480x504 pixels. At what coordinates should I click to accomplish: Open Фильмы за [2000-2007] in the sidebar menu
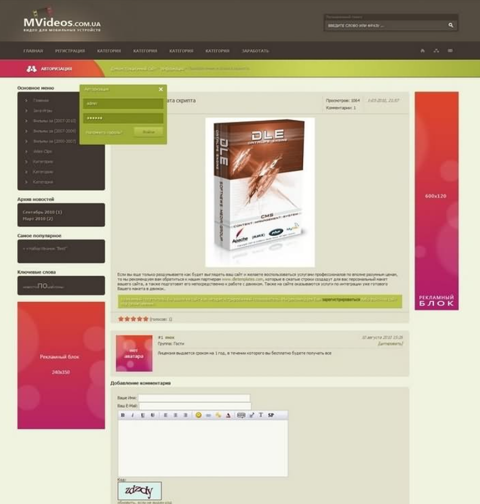(x=54, y=141)
